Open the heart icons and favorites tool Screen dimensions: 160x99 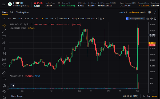click(4, 65)
